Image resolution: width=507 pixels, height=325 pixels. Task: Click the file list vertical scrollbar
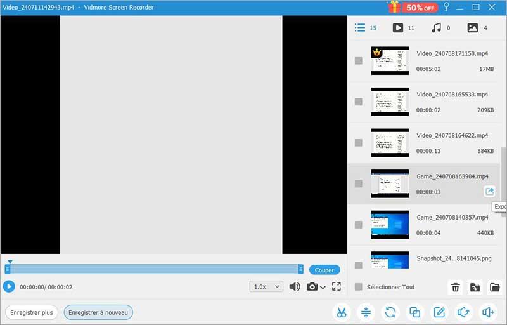coord(504,182)
